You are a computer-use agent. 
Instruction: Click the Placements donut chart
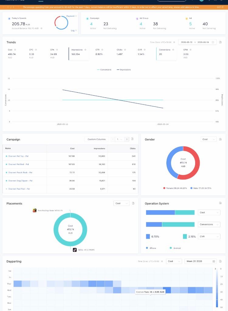click(x=70, y=230)
